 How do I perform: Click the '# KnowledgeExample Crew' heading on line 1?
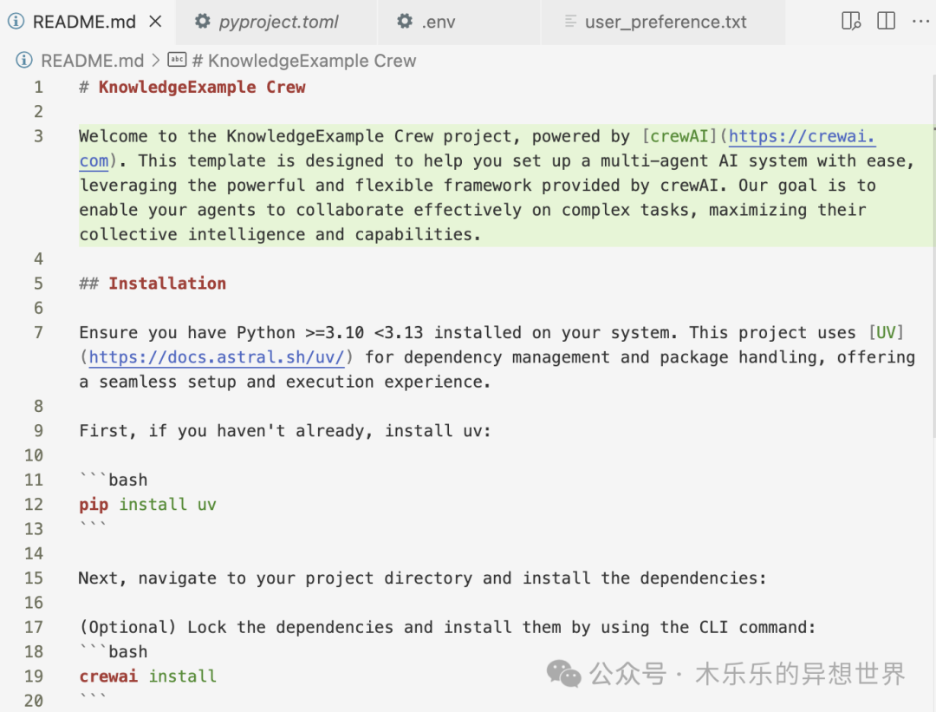[201, 88]
